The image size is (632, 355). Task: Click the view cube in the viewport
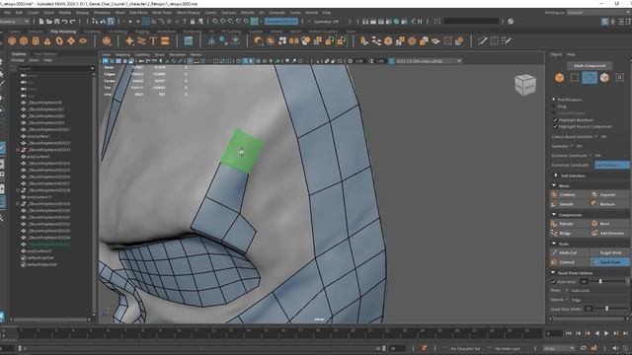pos(525,85)
